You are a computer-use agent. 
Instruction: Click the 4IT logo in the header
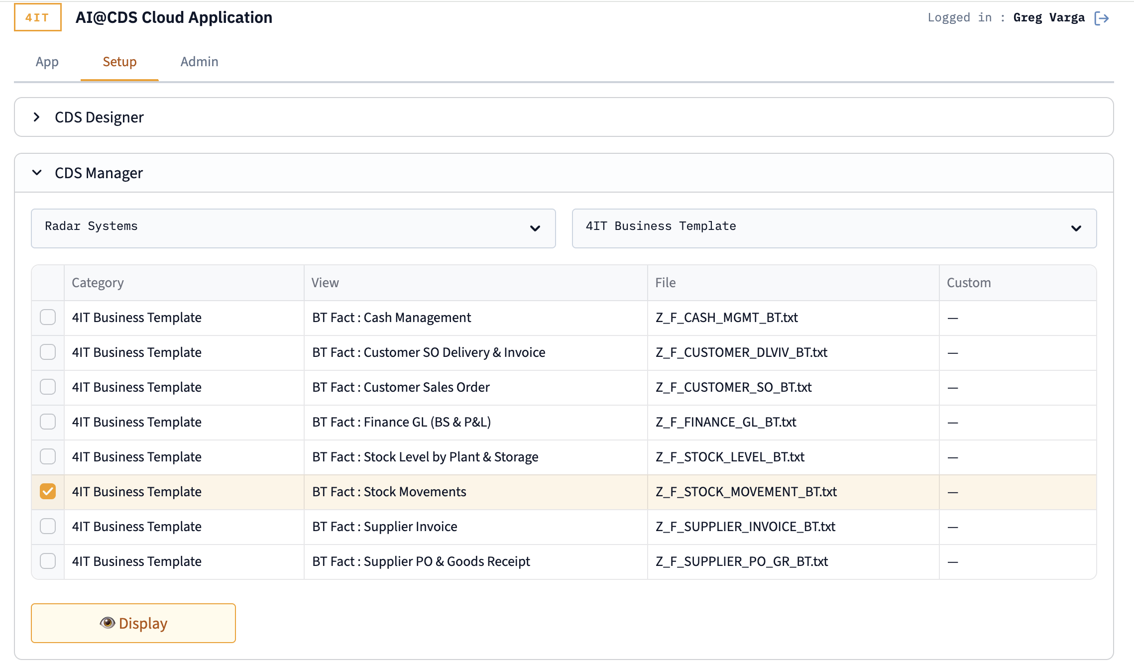[36, 17]
